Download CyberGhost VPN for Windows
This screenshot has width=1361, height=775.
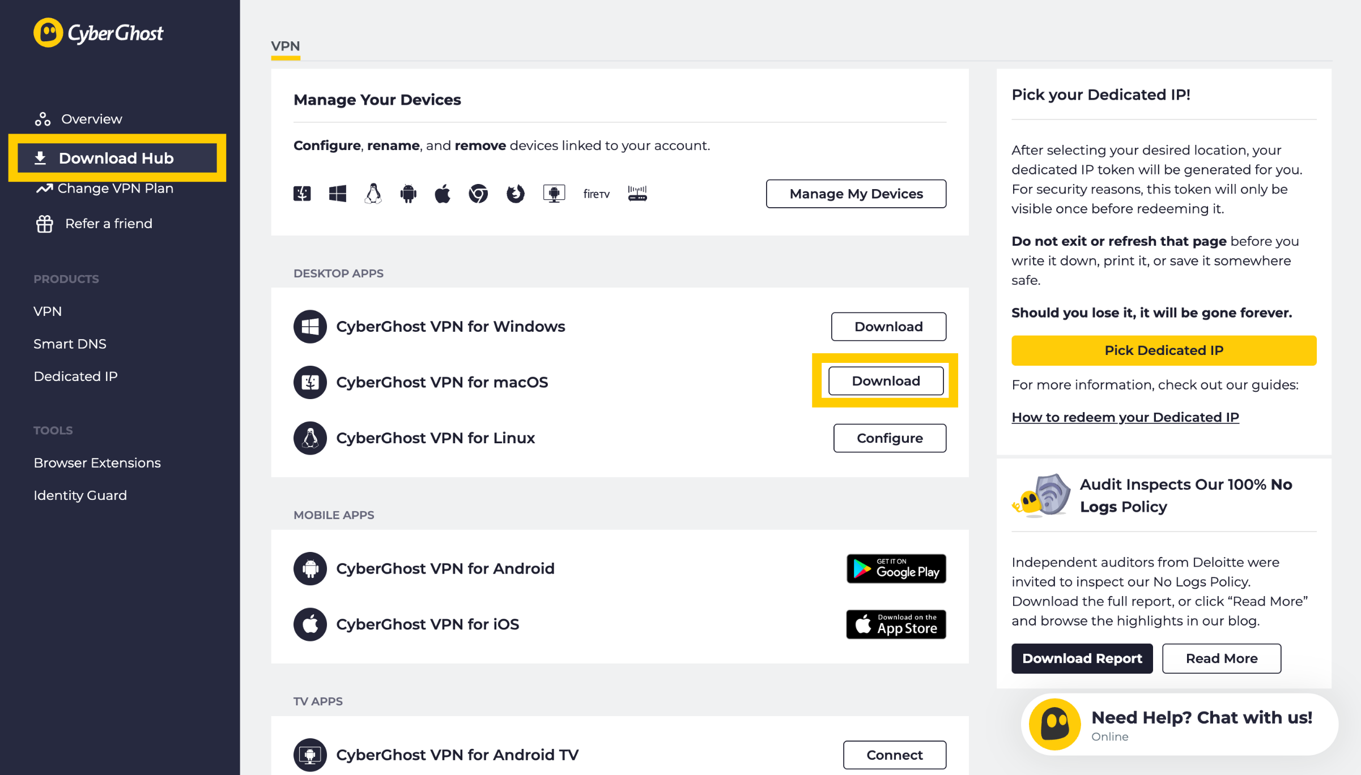(x=888, y=327)
